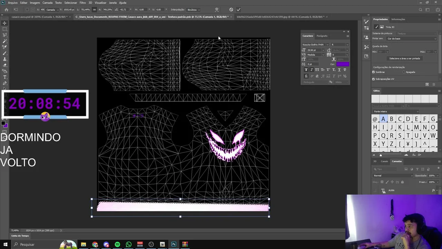Open the Filtro menu
442x249 pixels.
(83, 3)
